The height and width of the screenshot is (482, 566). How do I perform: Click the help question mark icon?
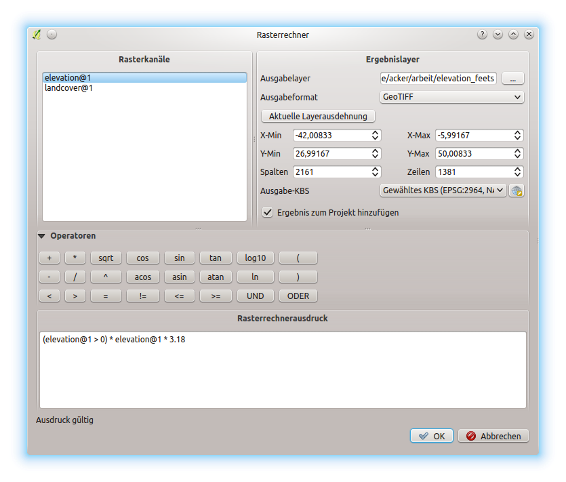point(482,35)
